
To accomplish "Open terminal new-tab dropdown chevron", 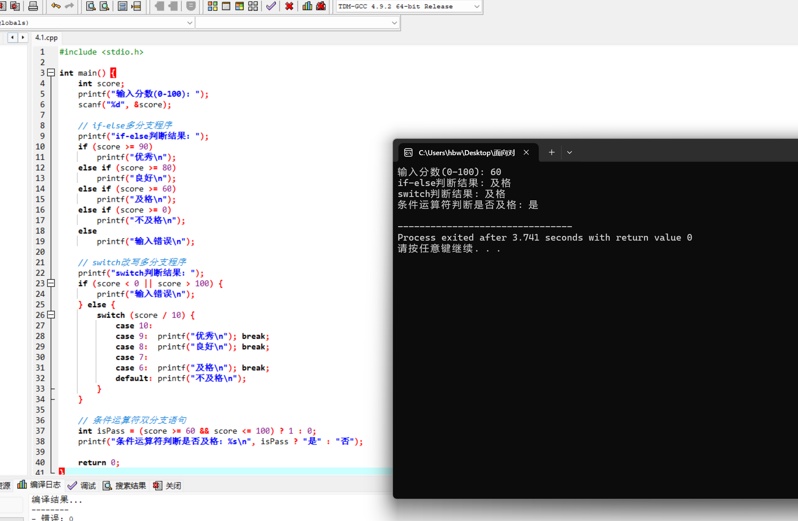I will (570, 152).
